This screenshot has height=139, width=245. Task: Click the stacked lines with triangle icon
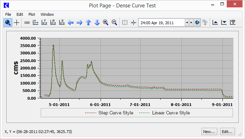pos(233,22)
